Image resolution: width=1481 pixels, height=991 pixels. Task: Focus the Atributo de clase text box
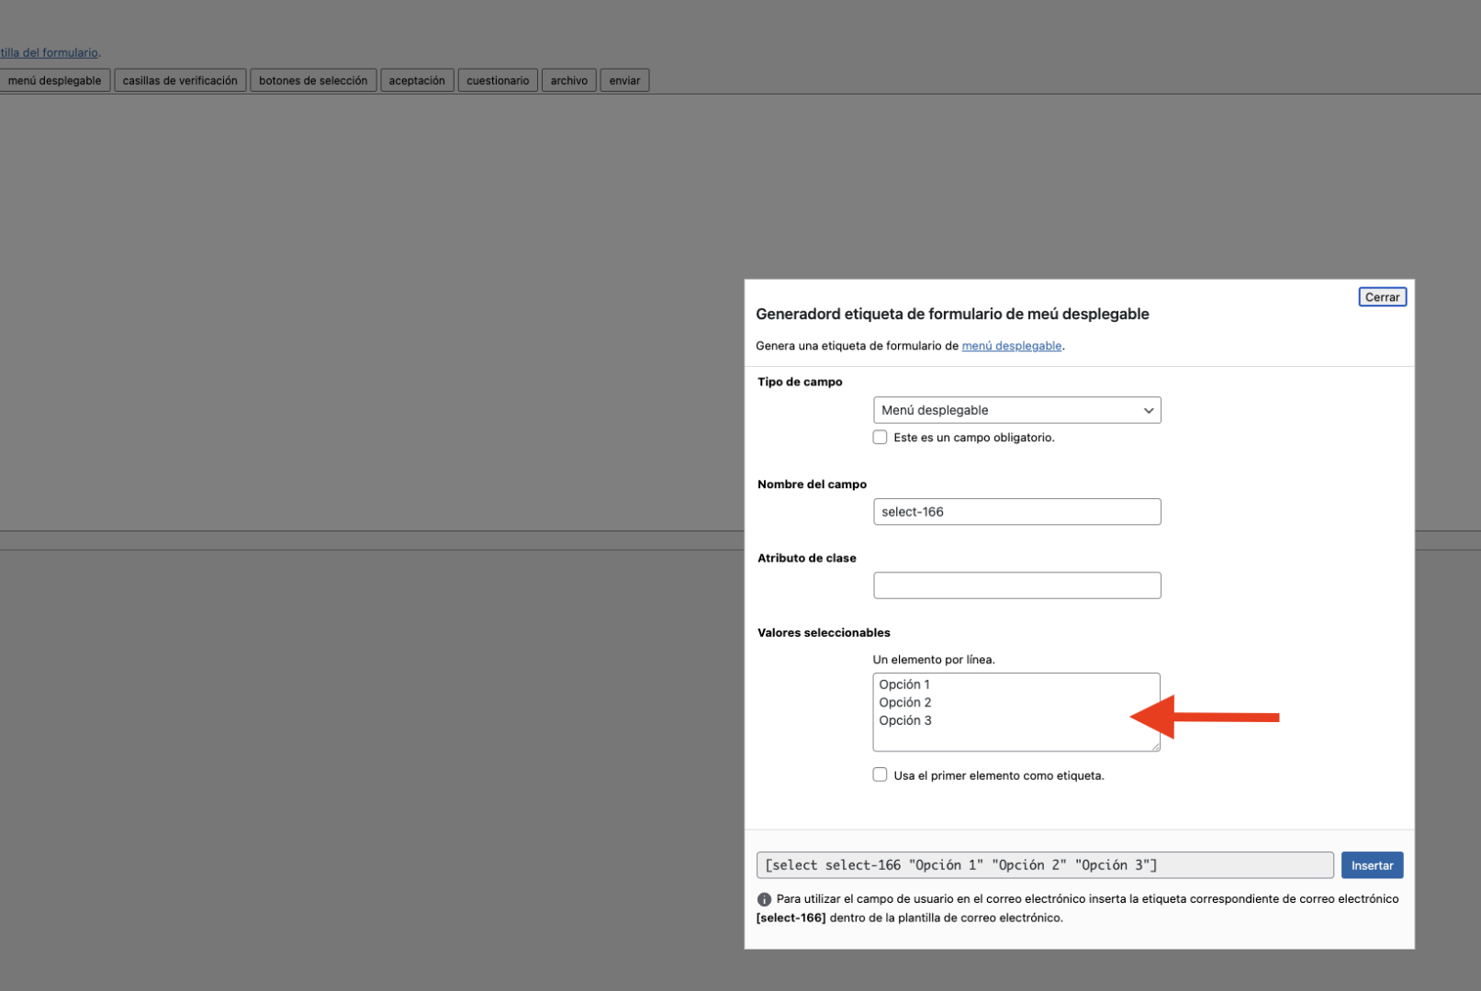coord(1015,585)
